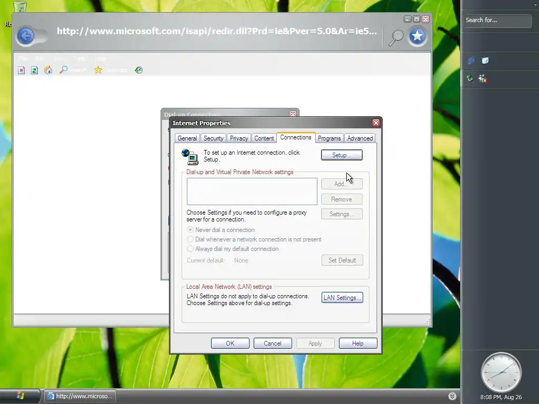Switch to the Advanced tab
Viewport: 539px width, 404px height.
point(360,138)
